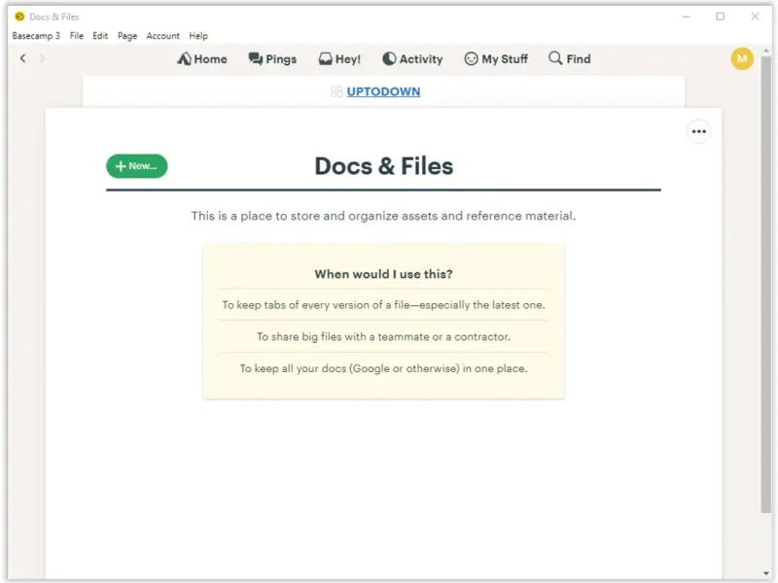Click the vertical scrollbar thumb
This screenshot has width=778, height=583.
point(766,285)
